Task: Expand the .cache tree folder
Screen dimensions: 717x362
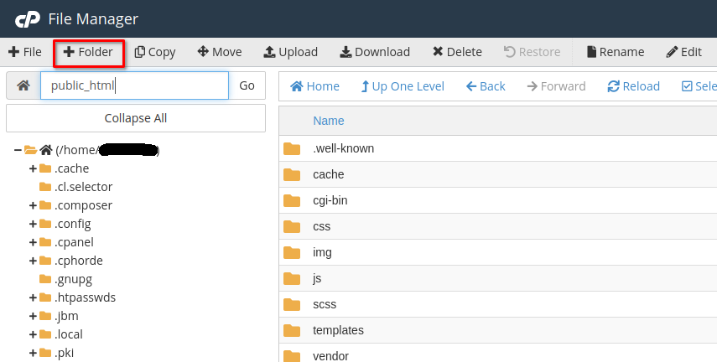Action: pyautogui.click(x=33, y=168)
